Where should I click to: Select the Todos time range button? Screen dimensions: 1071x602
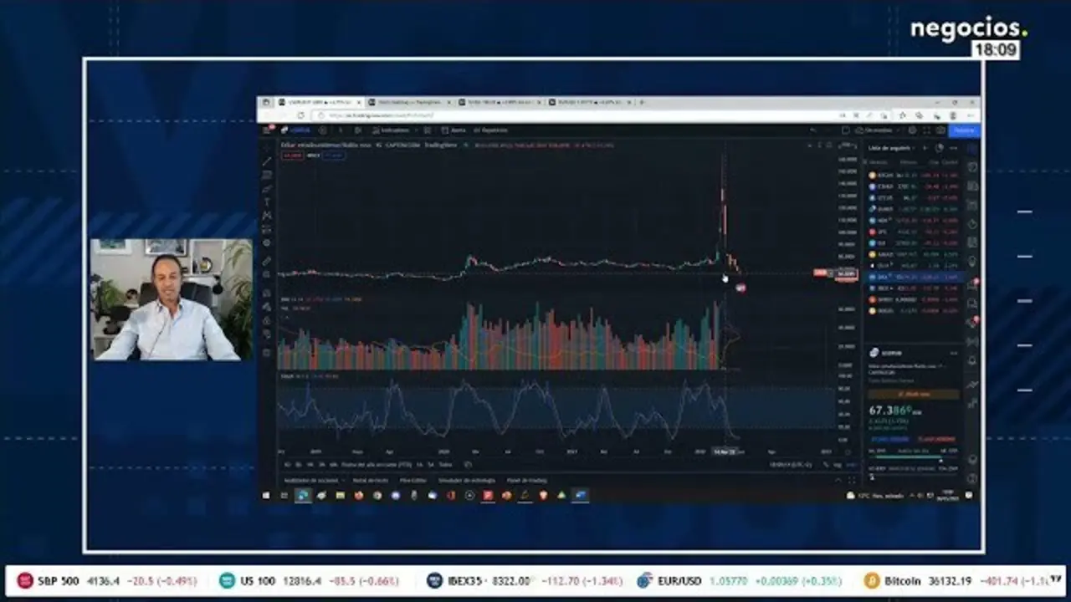pos(445,464)
